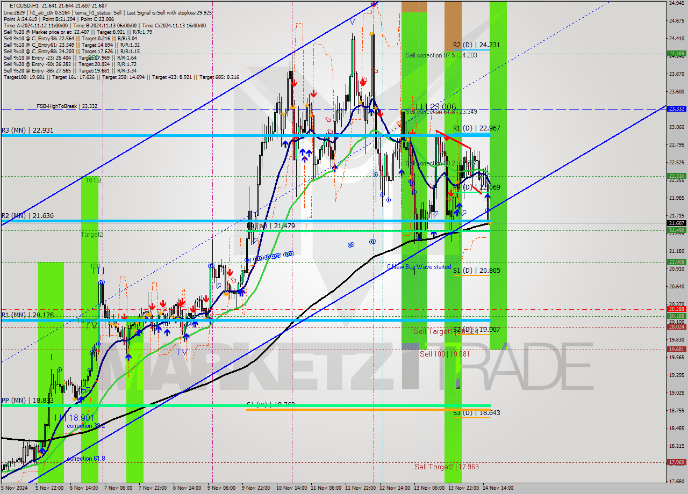688x494 pixels.
Task: Select the red 20.024 price tag
Action: click(x=676, y=327)
